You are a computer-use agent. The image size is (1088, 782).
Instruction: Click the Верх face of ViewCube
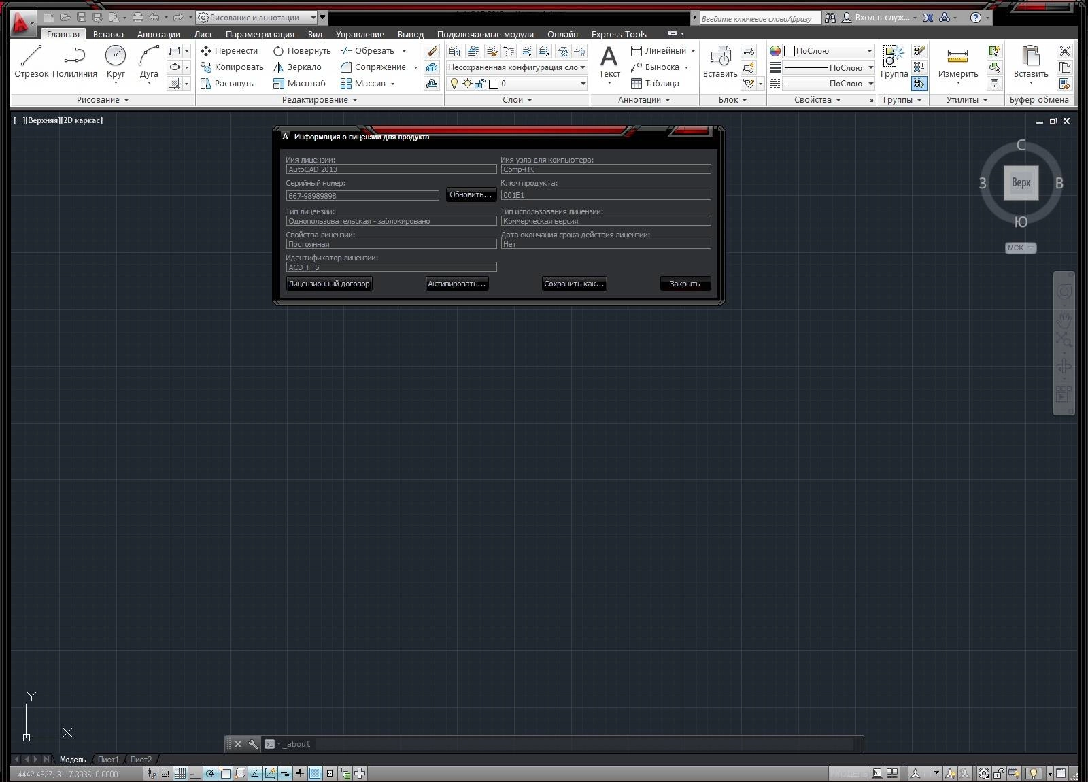pyautogui.click(x=1021, y=183)
